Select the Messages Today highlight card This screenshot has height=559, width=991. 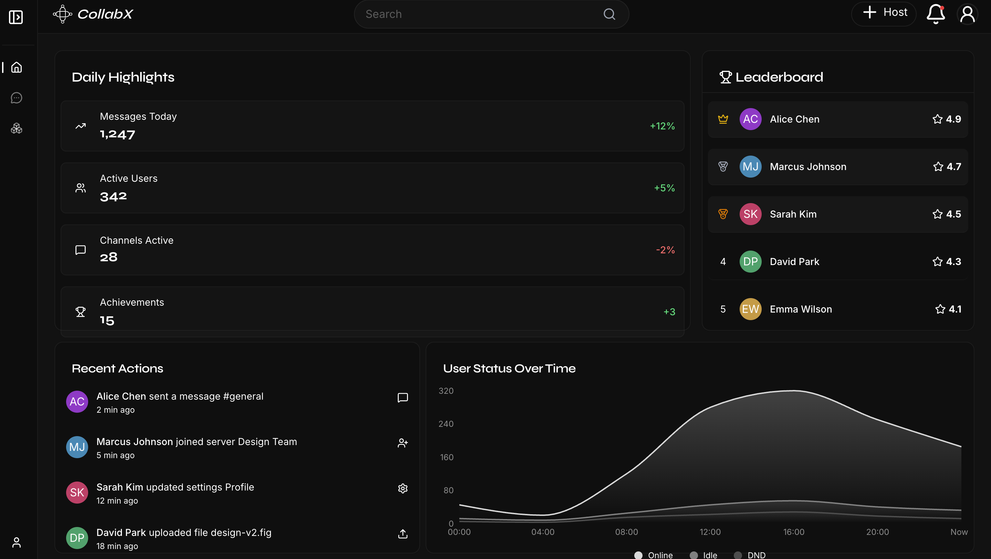(372, 126)
